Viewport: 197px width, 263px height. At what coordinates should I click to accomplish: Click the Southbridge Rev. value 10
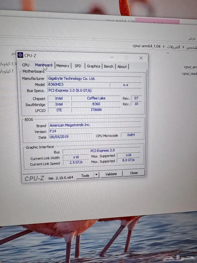coord(136,104)
